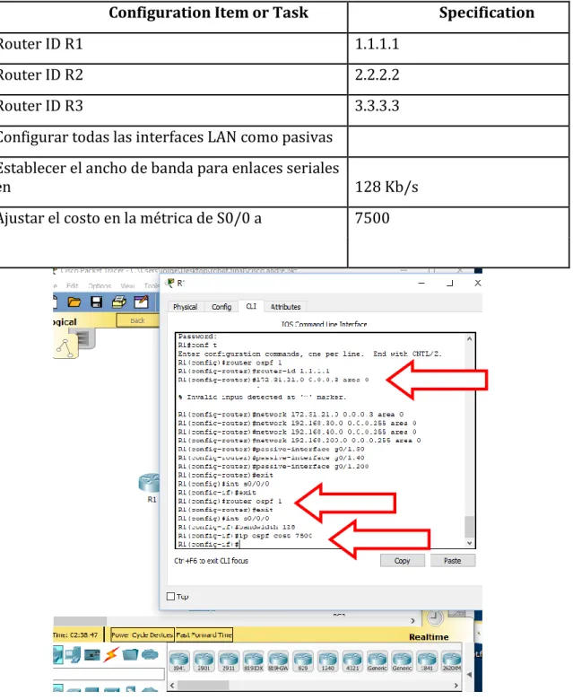This screenshot has width=573, height=700.
Task: Click the Router ID R2 cell
Action: (x=173, y=79)
